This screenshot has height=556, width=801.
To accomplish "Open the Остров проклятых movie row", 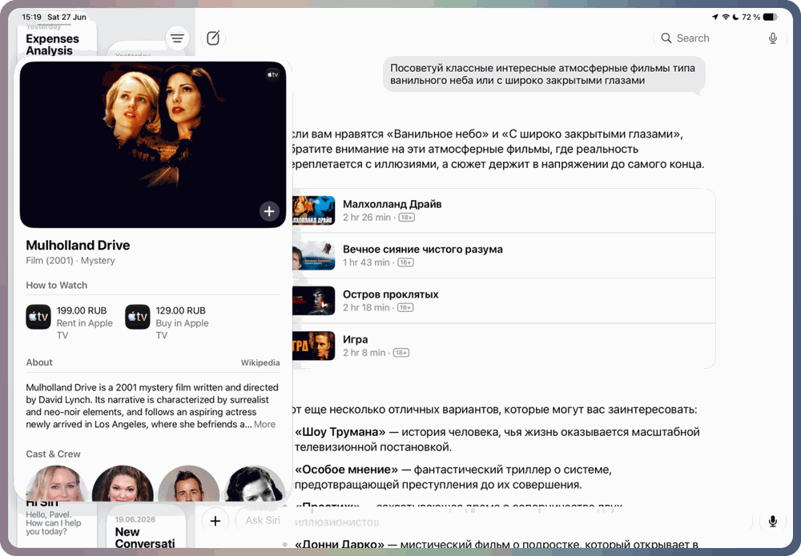I will coord(503,301).
